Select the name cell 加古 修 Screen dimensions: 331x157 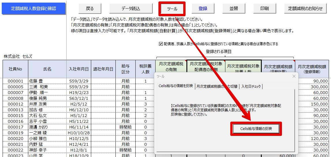pos(47,110)
